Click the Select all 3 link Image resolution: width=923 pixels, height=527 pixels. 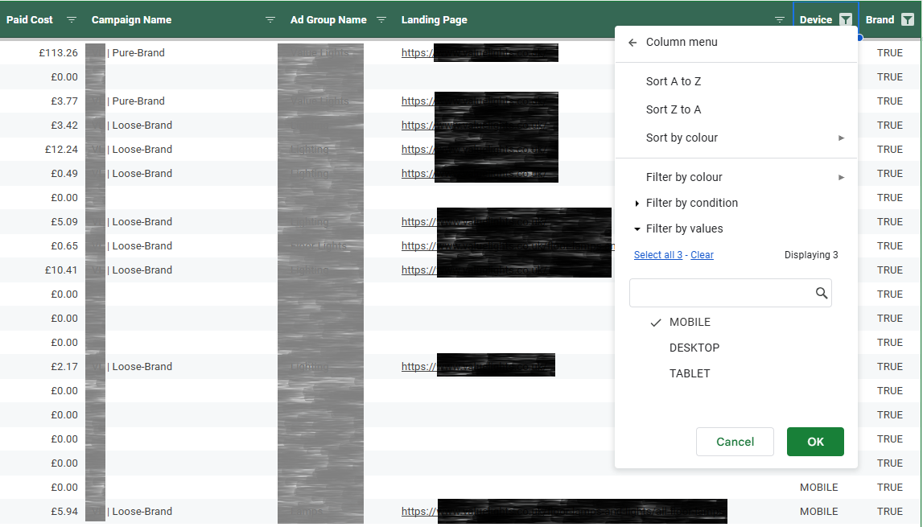click(658, 255)
